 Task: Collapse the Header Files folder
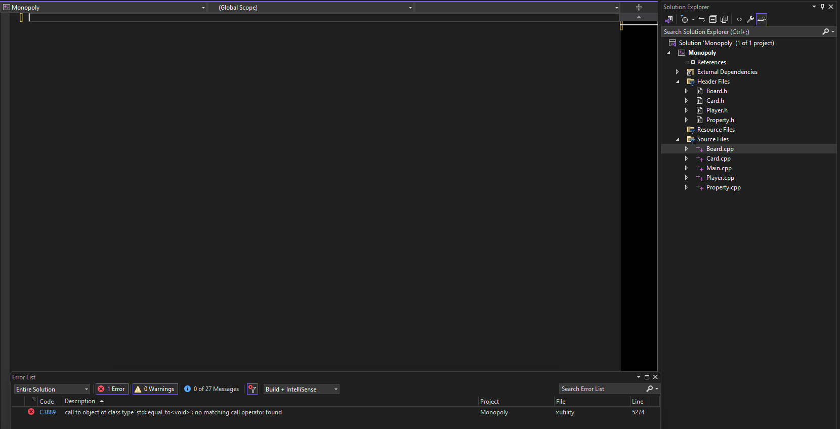click(x=678, y=82)
